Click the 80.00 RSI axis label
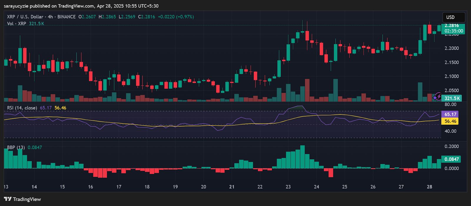471x206 pixels. [450, 104]
